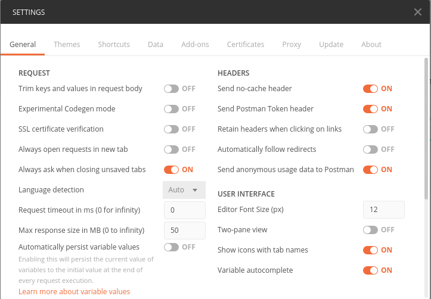The height and width of the screenshot is (299, 431).
Task: Disable Always ask when closing unsaved tabs
Action: 171,170
